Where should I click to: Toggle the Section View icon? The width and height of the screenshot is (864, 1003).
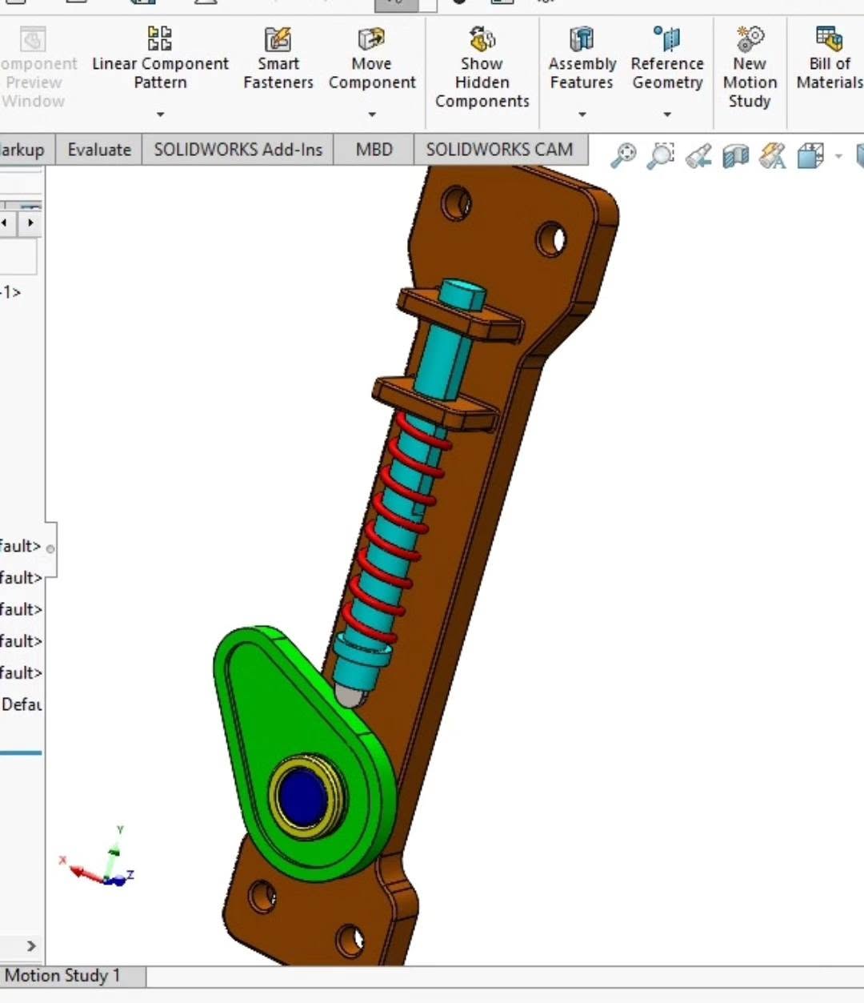point(735,155)
